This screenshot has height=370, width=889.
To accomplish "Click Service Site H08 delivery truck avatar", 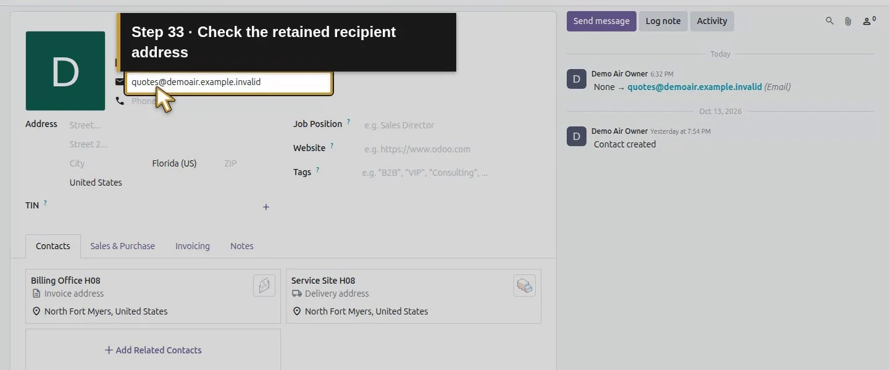I will (525, 286).
